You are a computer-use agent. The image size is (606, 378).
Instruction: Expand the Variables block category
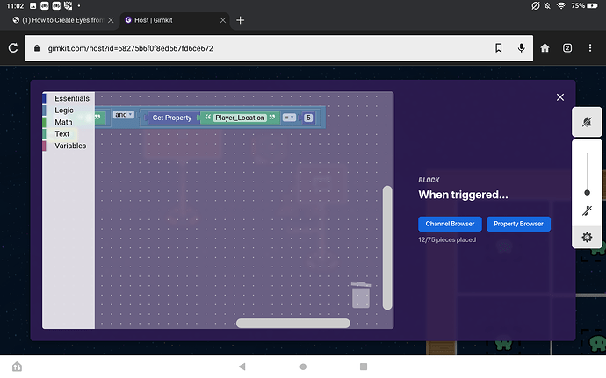click(x=70, y=146)
